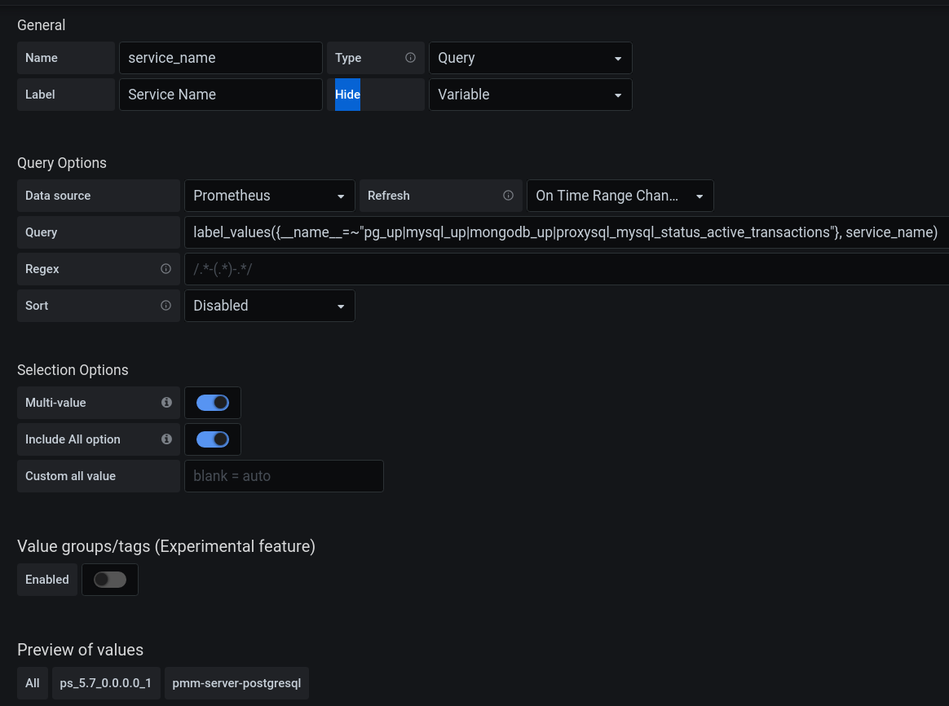This screenshot has height=706, width=949.
Task: Open the variable Type dropdown showing Query
Action: coord(530,58)
